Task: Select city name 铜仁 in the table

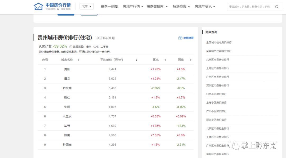Action: pos(67,97)
